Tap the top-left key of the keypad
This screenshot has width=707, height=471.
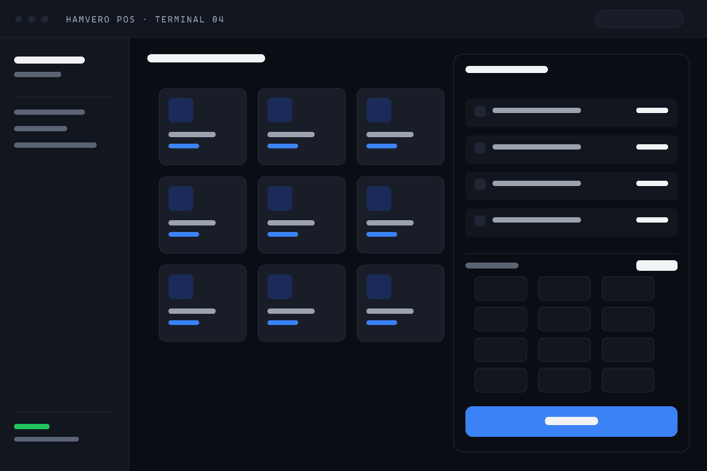501,288
